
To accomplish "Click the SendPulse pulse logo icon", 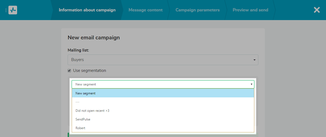I will coord(13,10).
